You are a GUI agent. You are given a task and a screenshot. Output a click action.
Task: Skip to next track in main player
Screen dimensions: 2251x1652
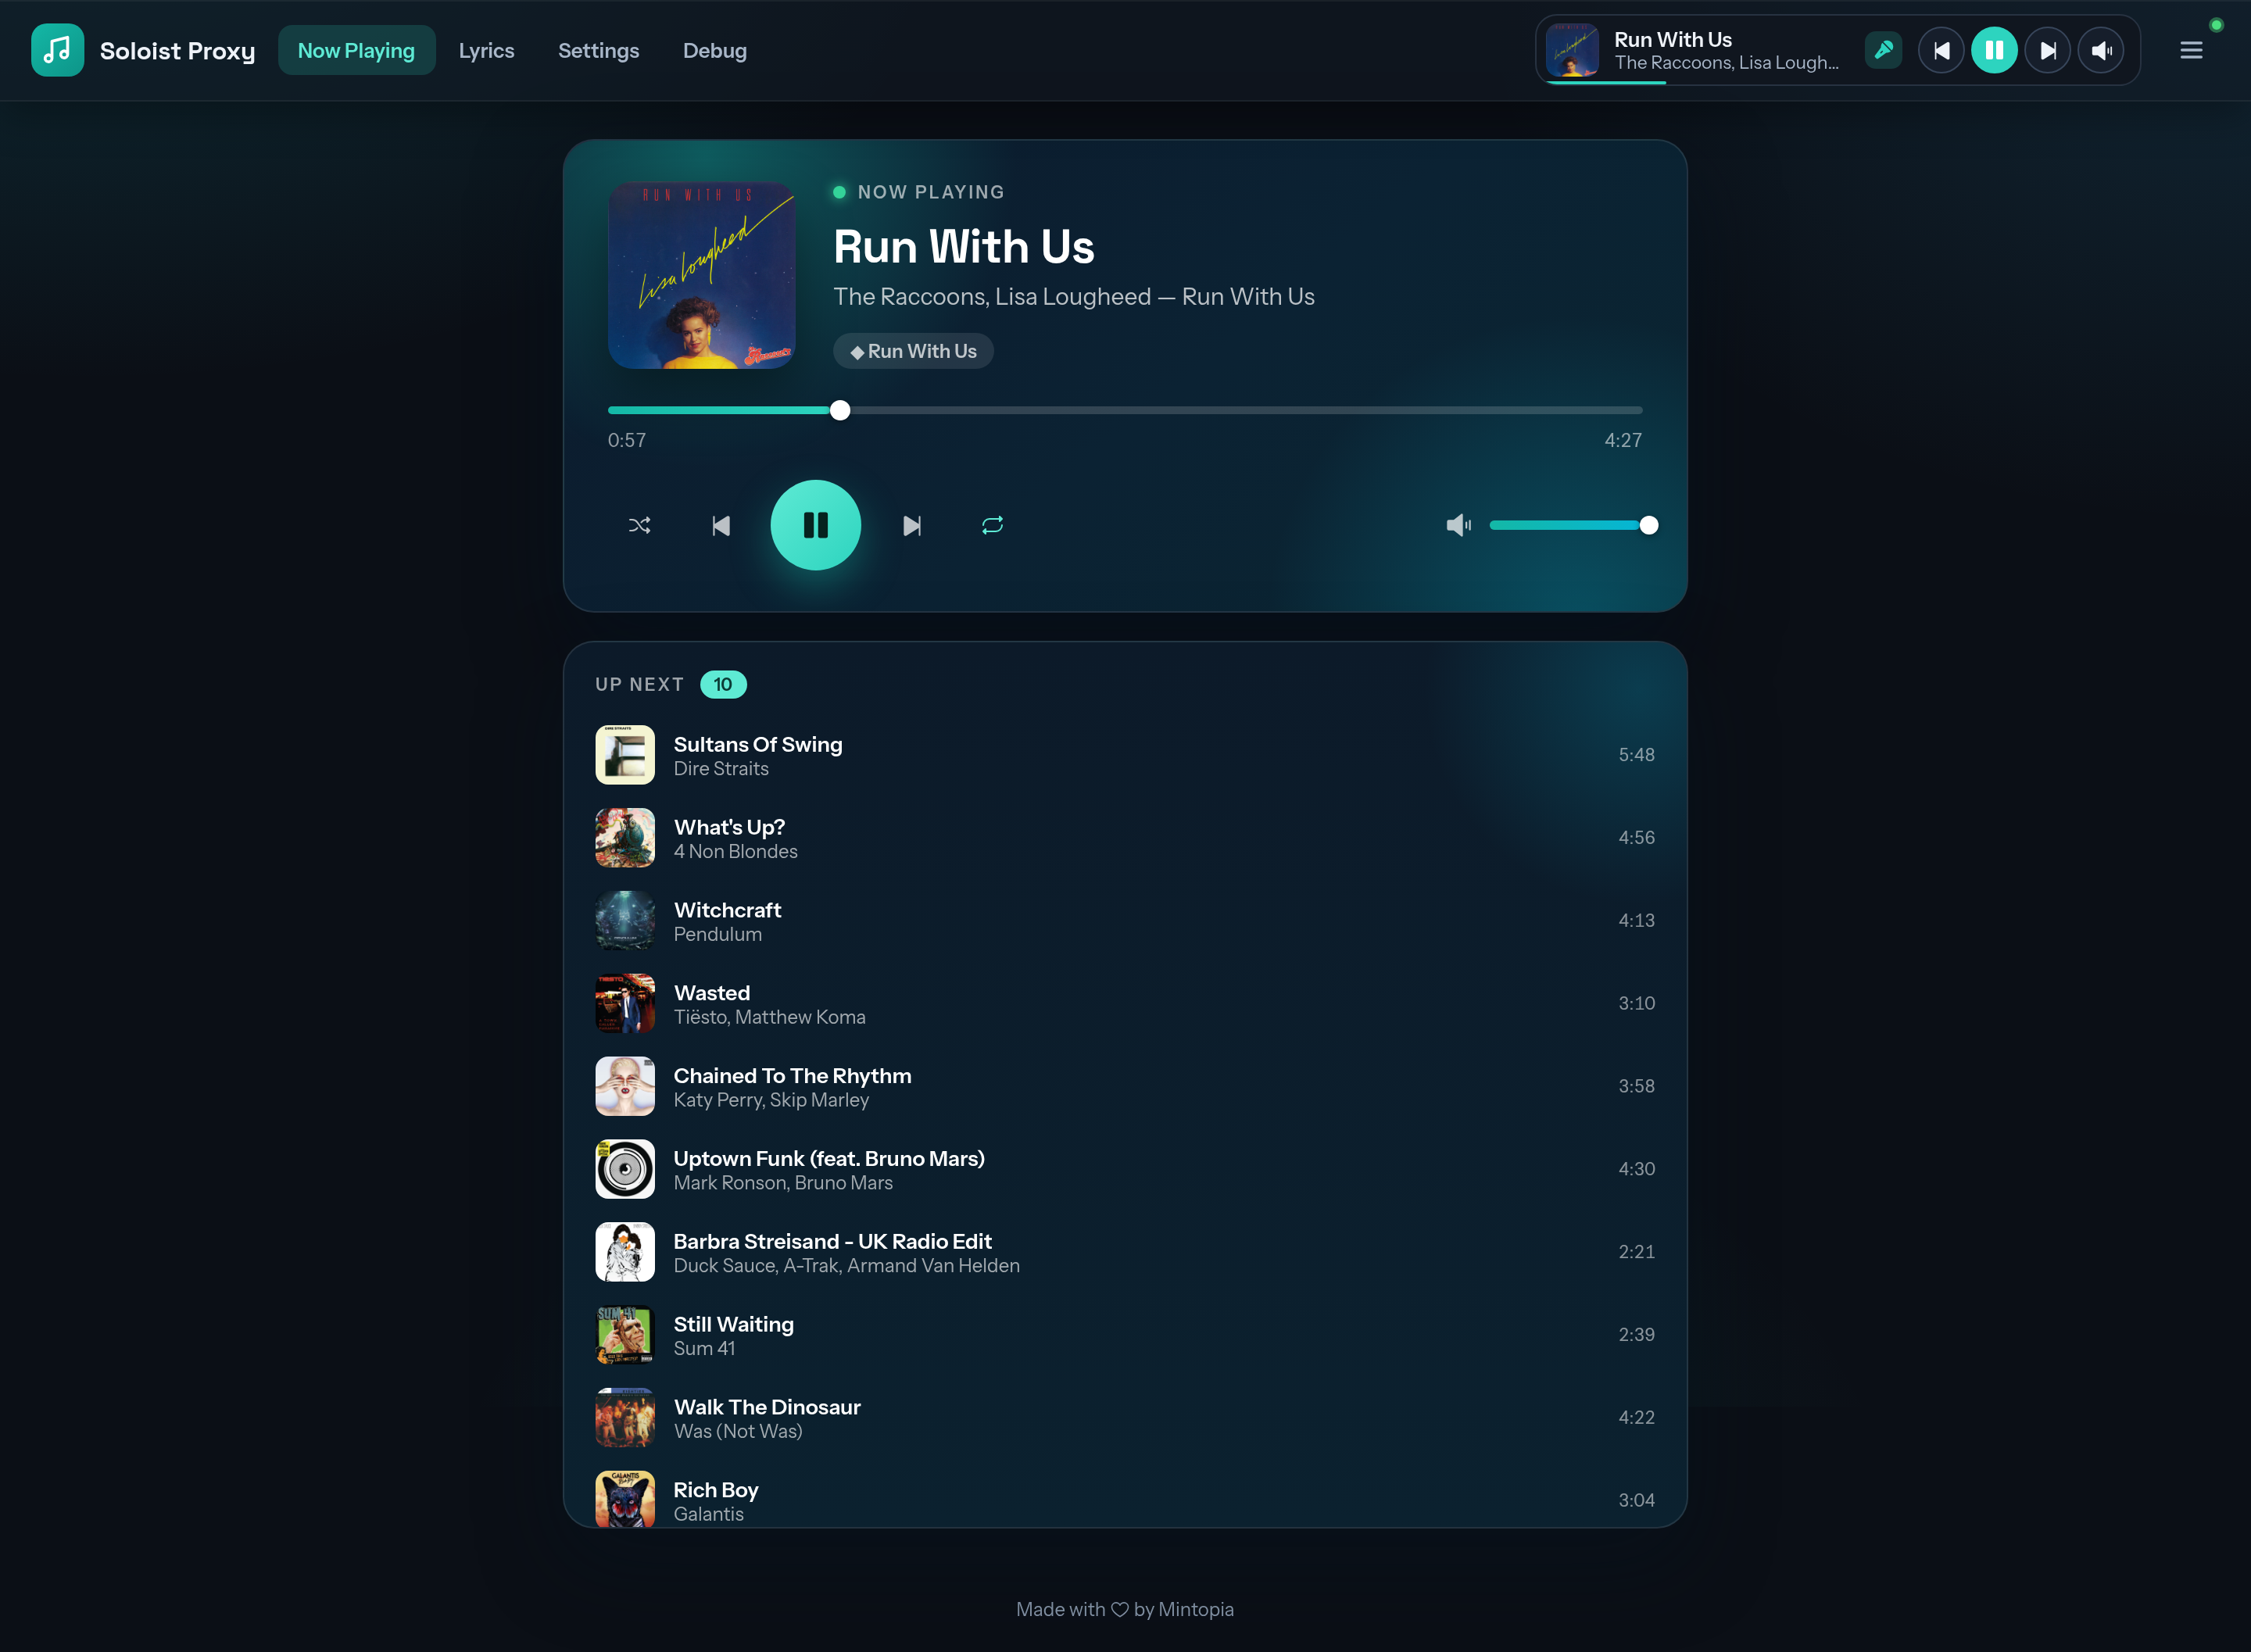(x=911, y=525)
